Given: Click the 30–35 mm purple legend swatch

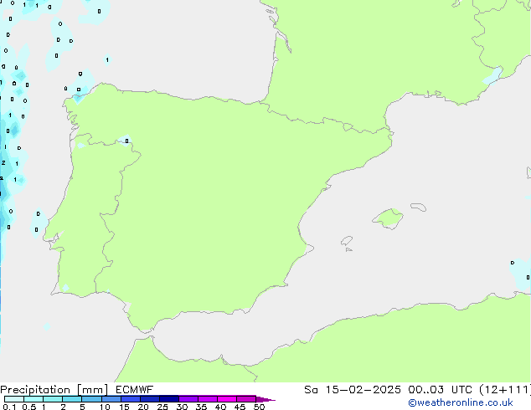Looking at the screenshot, I should pos(188,399).
